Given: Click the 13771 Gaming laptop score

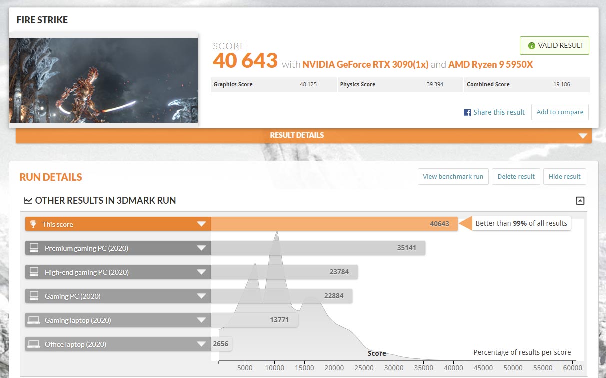Looking at the screenshot, I should coord(280,320).
